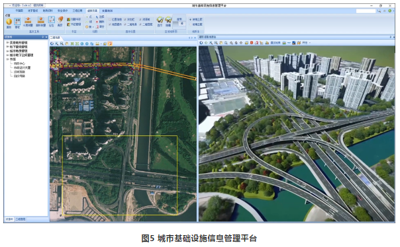Switch to the 三维应用 ribbon tab
Viewport: 400px width, 247px height.
pyautogui.click(x=77, y=11)
